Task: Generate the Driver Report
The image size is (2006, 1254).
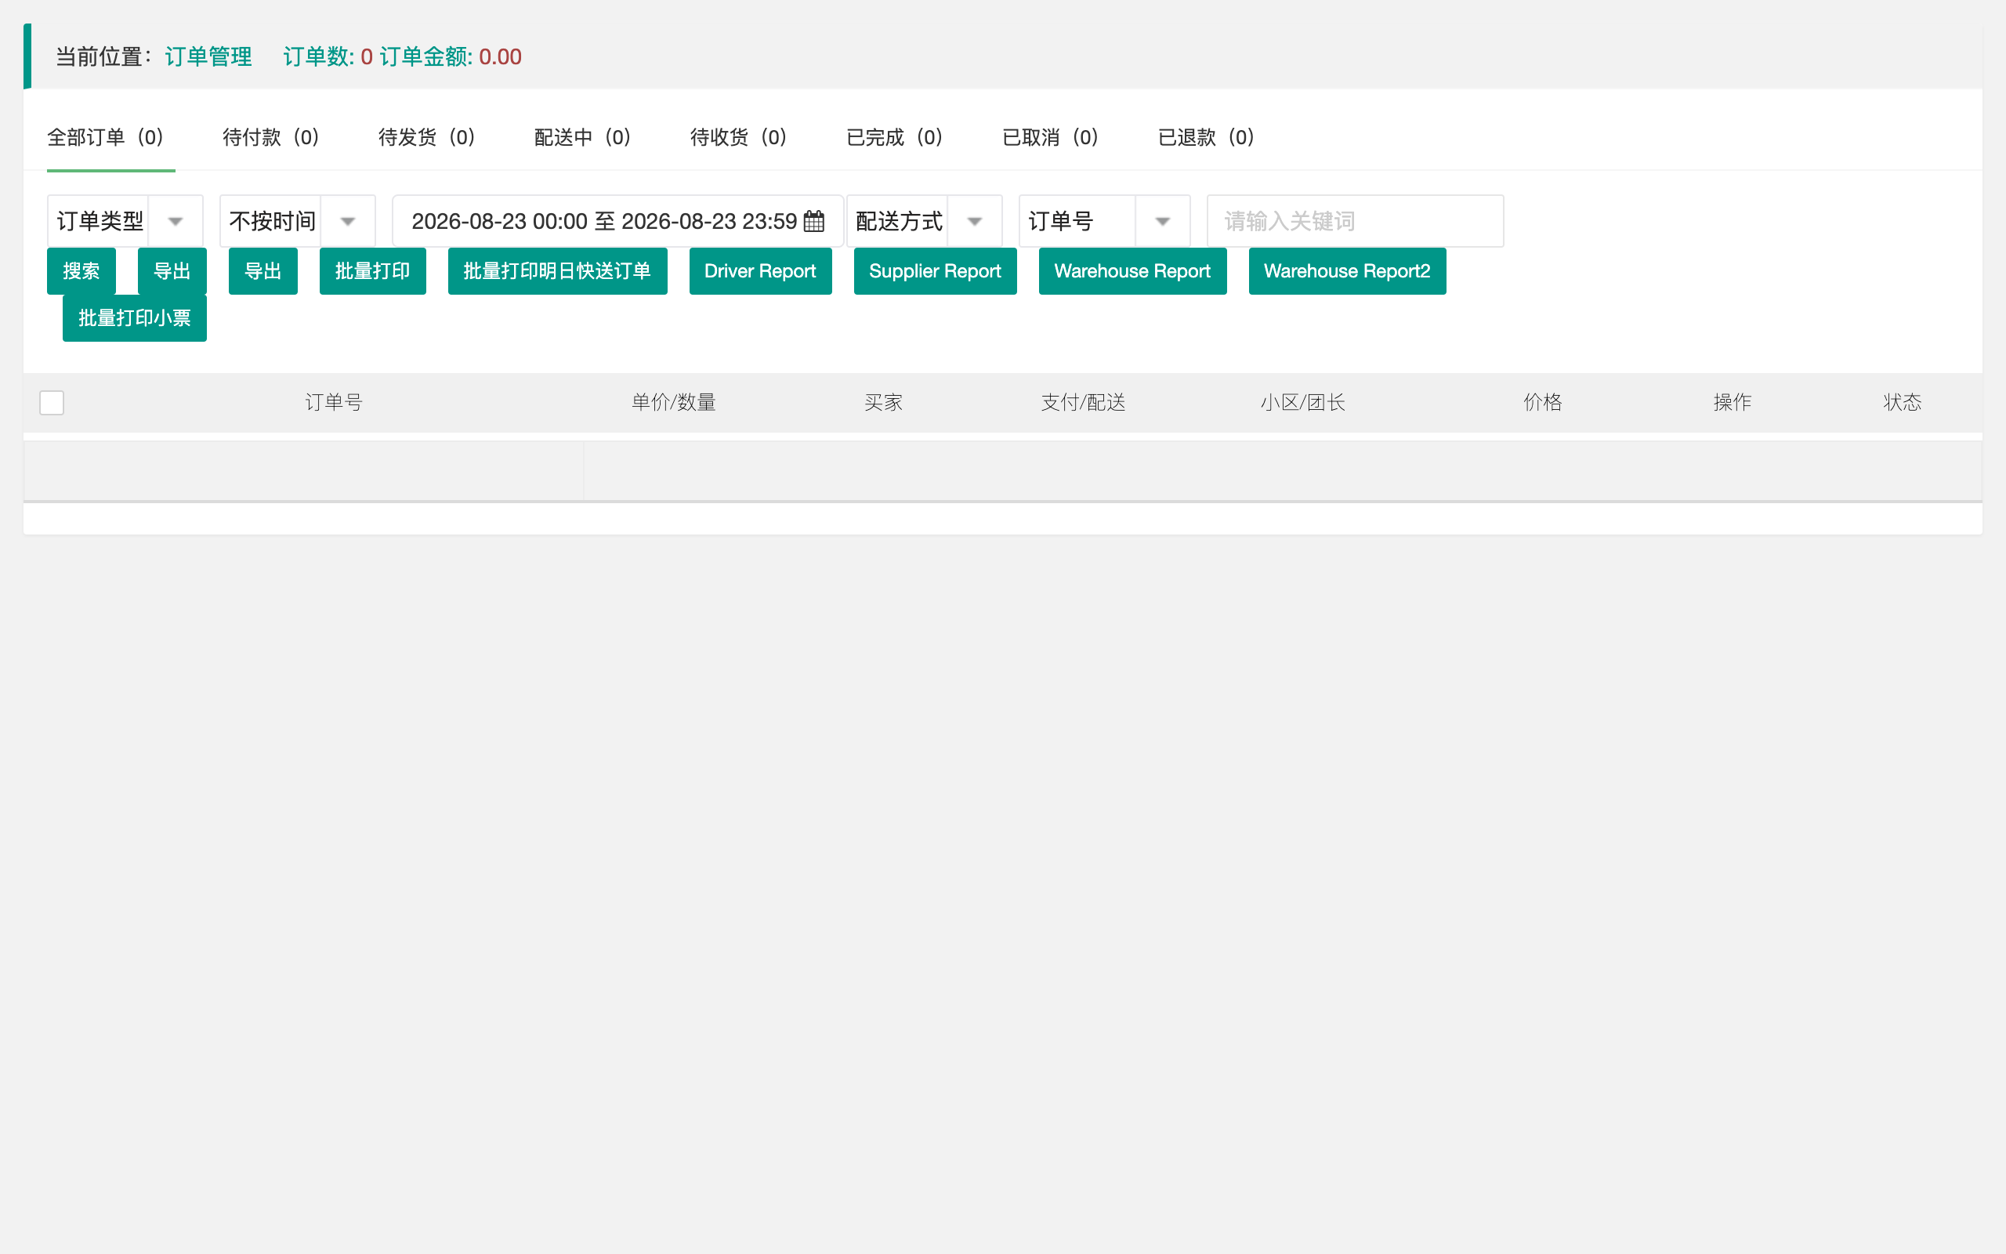Action: point(760,271)
